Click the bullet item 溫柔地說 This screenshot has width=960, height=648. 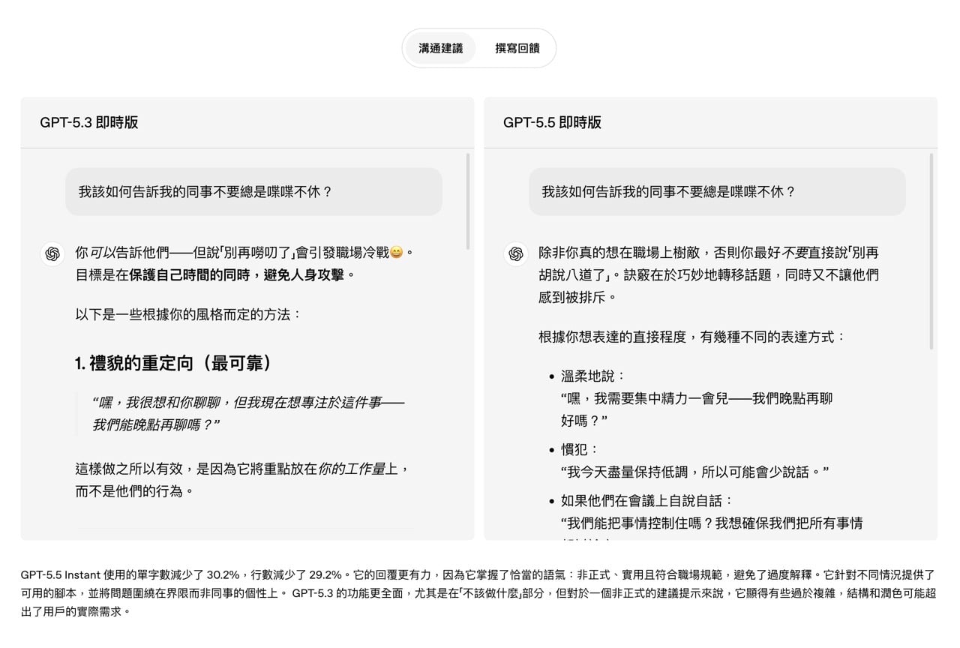pyautogui.click(x=593, y=376)
